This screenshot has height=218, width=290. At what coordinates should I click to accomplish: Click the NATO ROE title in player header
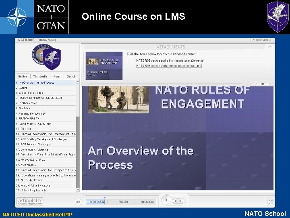click(x=26, y=40)
